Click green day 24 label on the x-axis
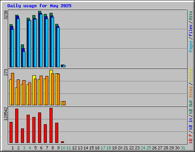This screenshot has height=152, width=195. [143, 148]
